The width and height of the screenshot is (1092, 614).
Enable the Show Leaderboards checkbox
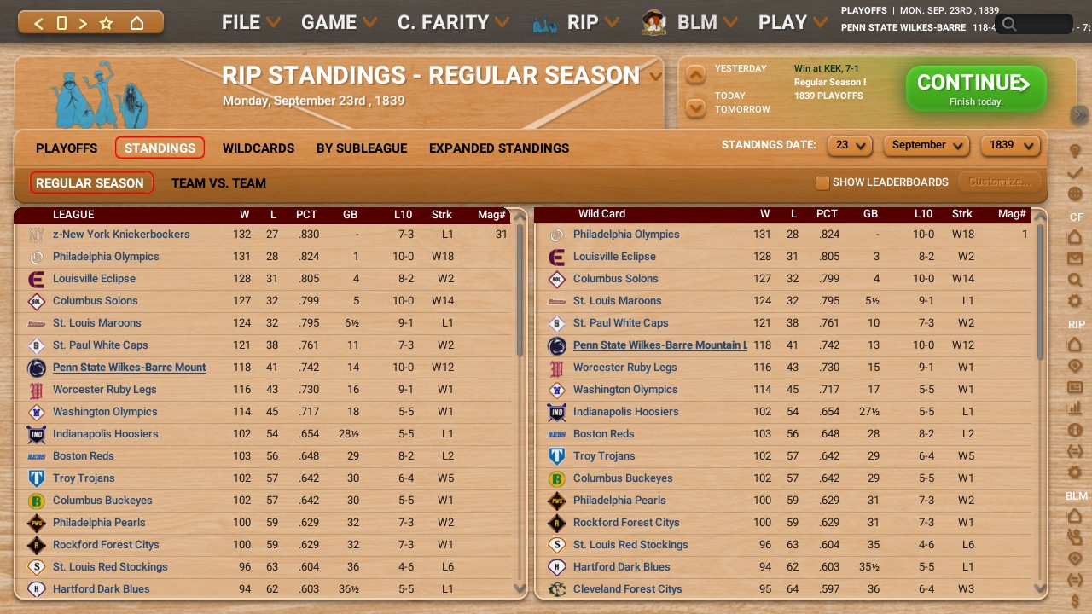tap(822, 182)
